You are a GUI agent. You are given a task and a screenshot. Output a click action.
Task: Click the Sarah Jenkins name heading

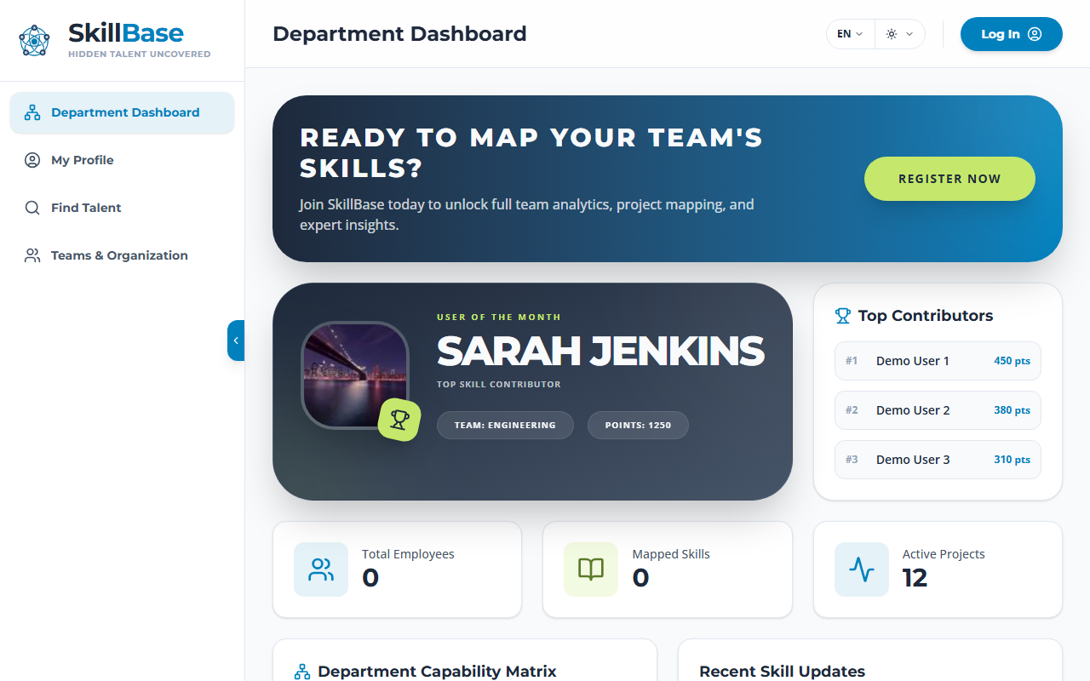point(600,351)
